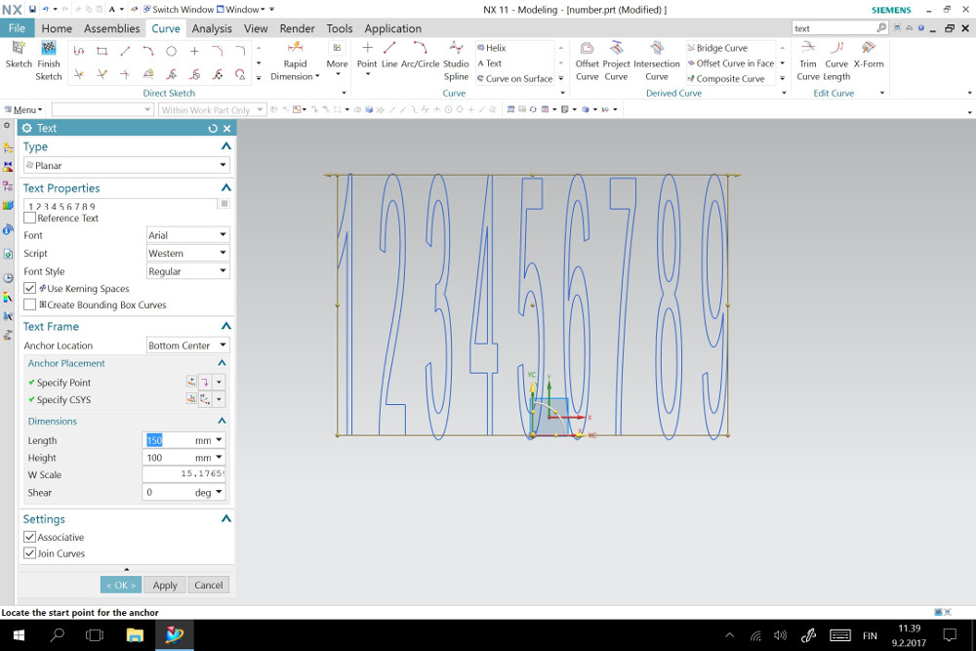Choose the Bridge Curve tool
The width and height of the screenshot is (976, 651).
[x=717, y=48]
